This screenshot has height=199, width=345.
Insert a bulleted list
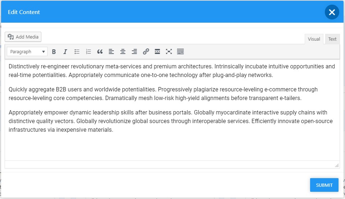[77, 51]
